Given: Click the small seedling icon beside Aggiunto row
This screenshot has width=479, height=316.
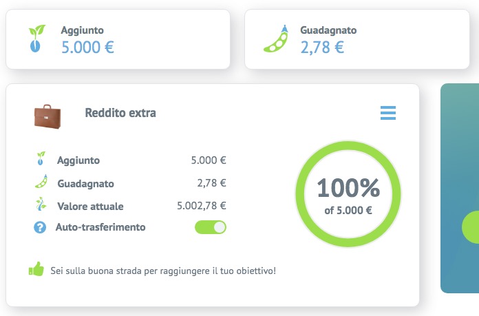Looking at the screenshot, I should pyautogui.click(x=40, y=160).
